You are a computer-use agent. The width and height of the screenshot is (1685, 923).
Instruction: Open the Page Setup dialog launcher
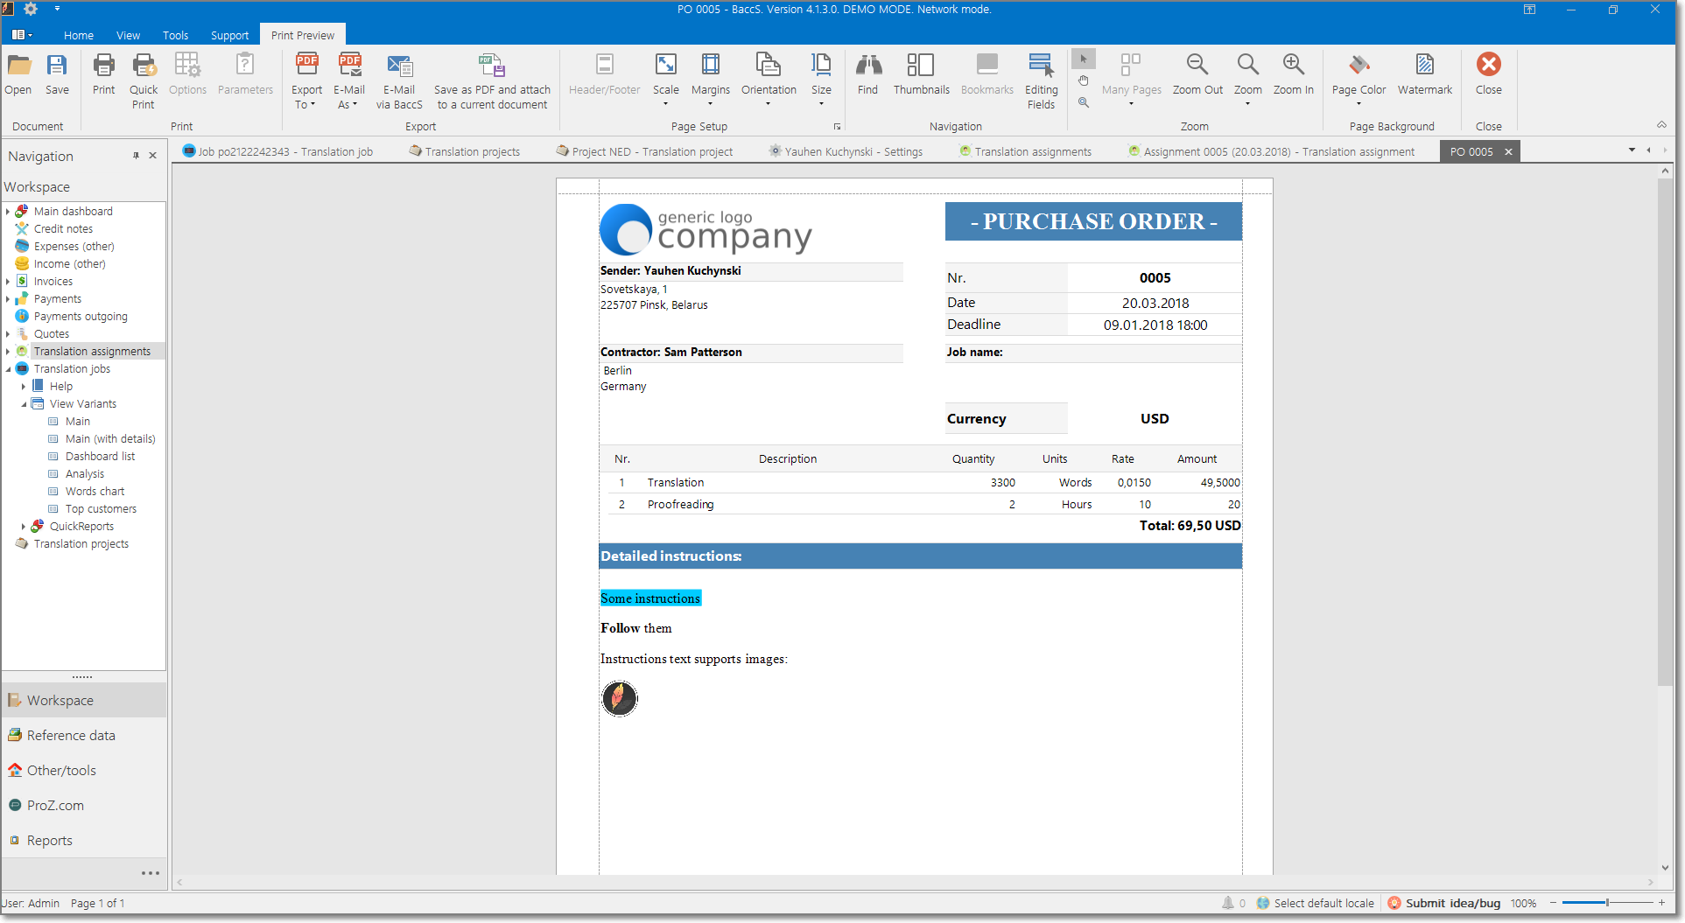point(837,127)
